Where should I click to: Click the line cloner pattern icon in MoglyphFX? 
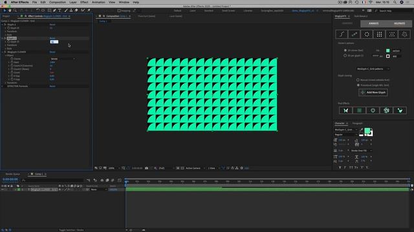pyautogui.click(x=354, y=34)
